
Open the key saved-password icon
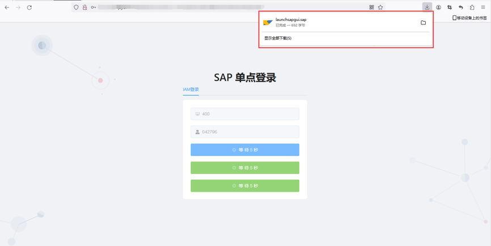point(94,7)
